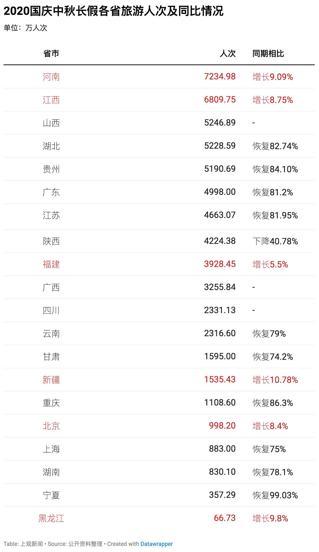Select the 四川 visitor count 2331.13

coord(220,310)
